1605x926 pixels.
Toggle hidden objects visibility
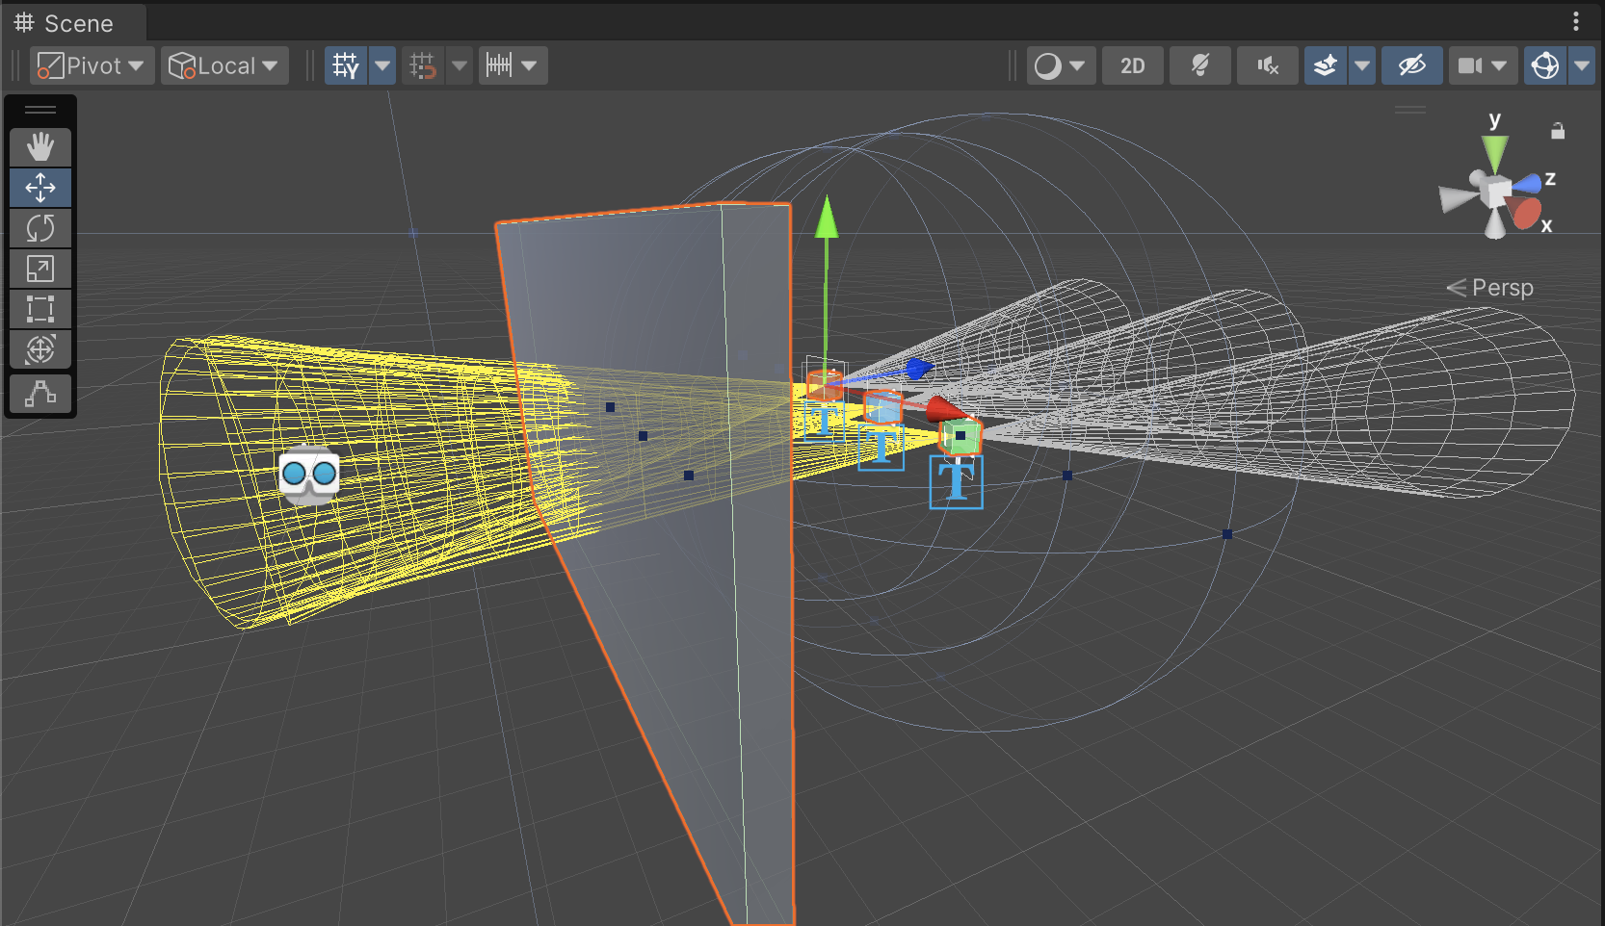(x=1411, y=65)
